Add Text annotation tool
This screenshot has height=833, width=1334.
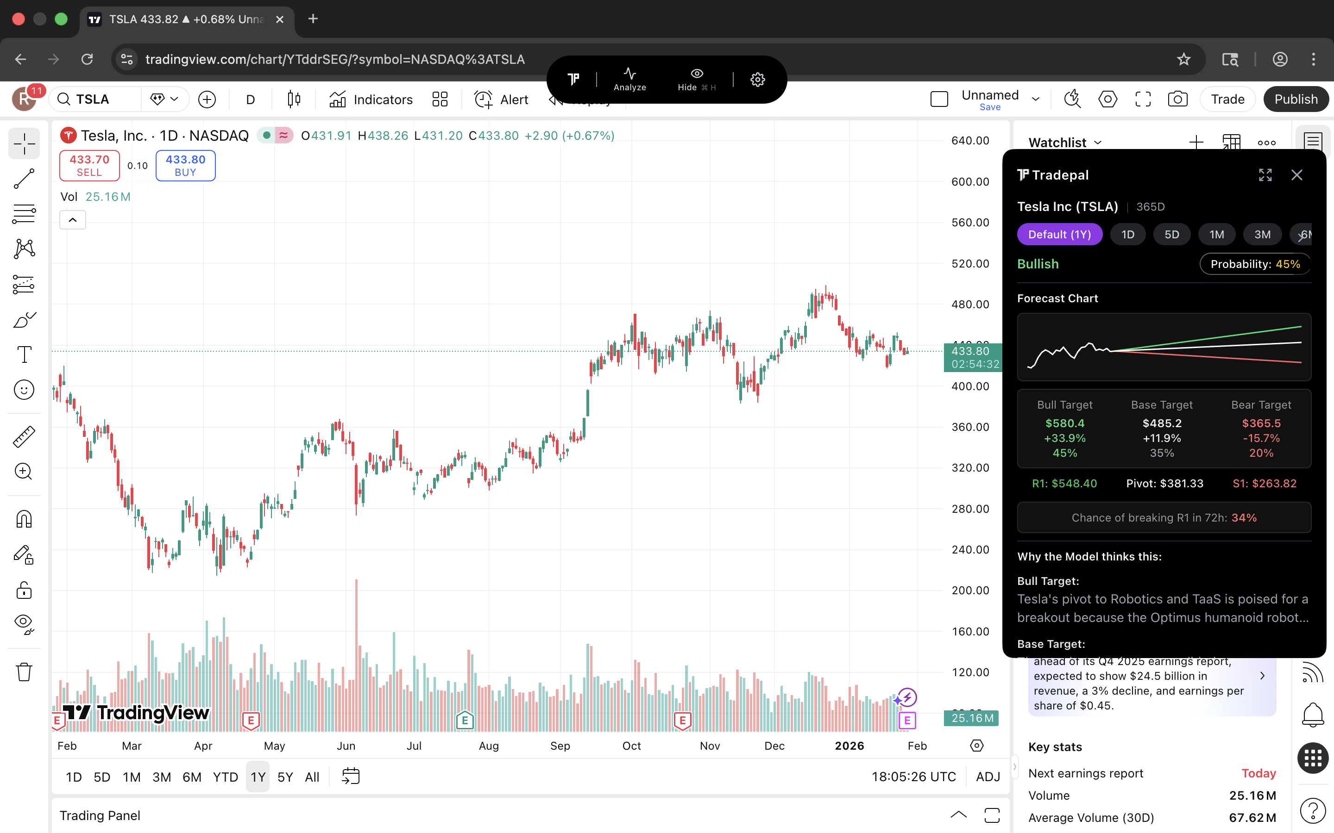click(24, 354)
